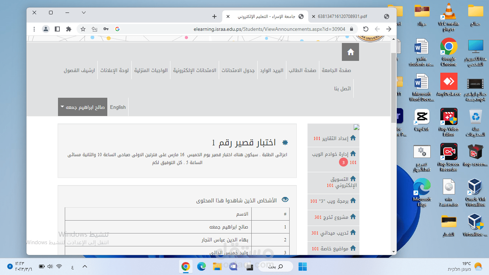This screenshot has width=489, height=275.
Task: Open Chrome tab search chevron in title bar
Action: coord(84,13)
